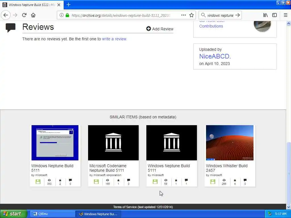Image resolution: width=291 pixels, height=218 pixels.
Task: Click the 5:17 AM taskbar clock
Action: coord(280,214)
